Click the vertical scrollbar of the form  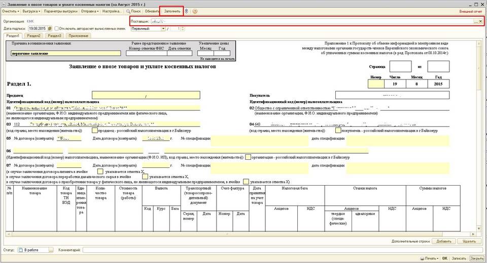click(x=479, y=136)
